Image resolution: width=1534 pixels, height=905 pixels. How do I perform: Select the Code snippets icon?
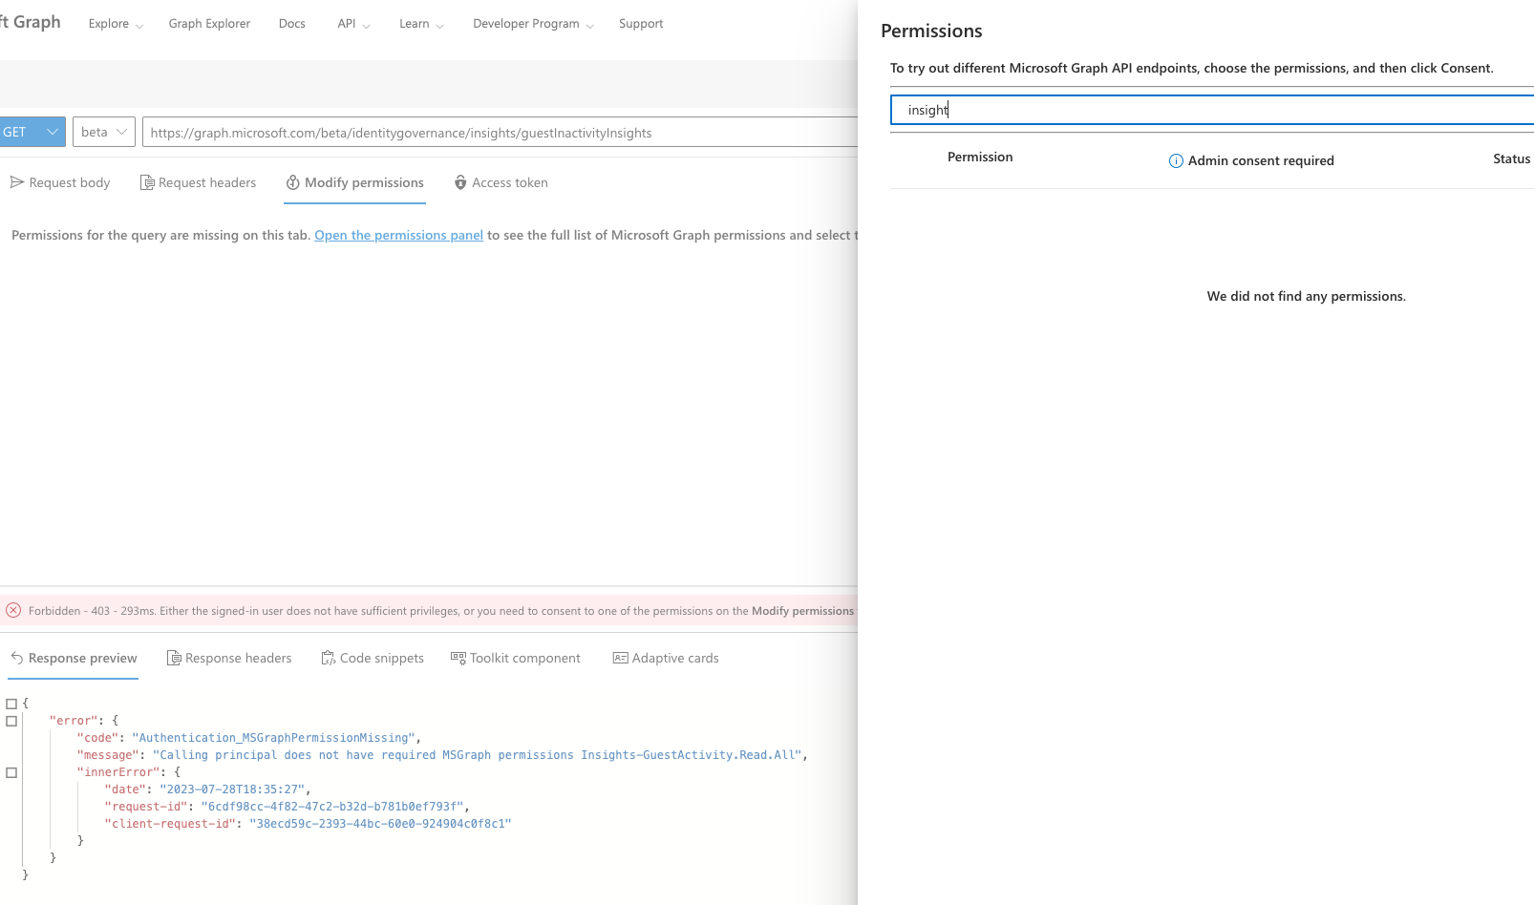click(x=329, y=658)
